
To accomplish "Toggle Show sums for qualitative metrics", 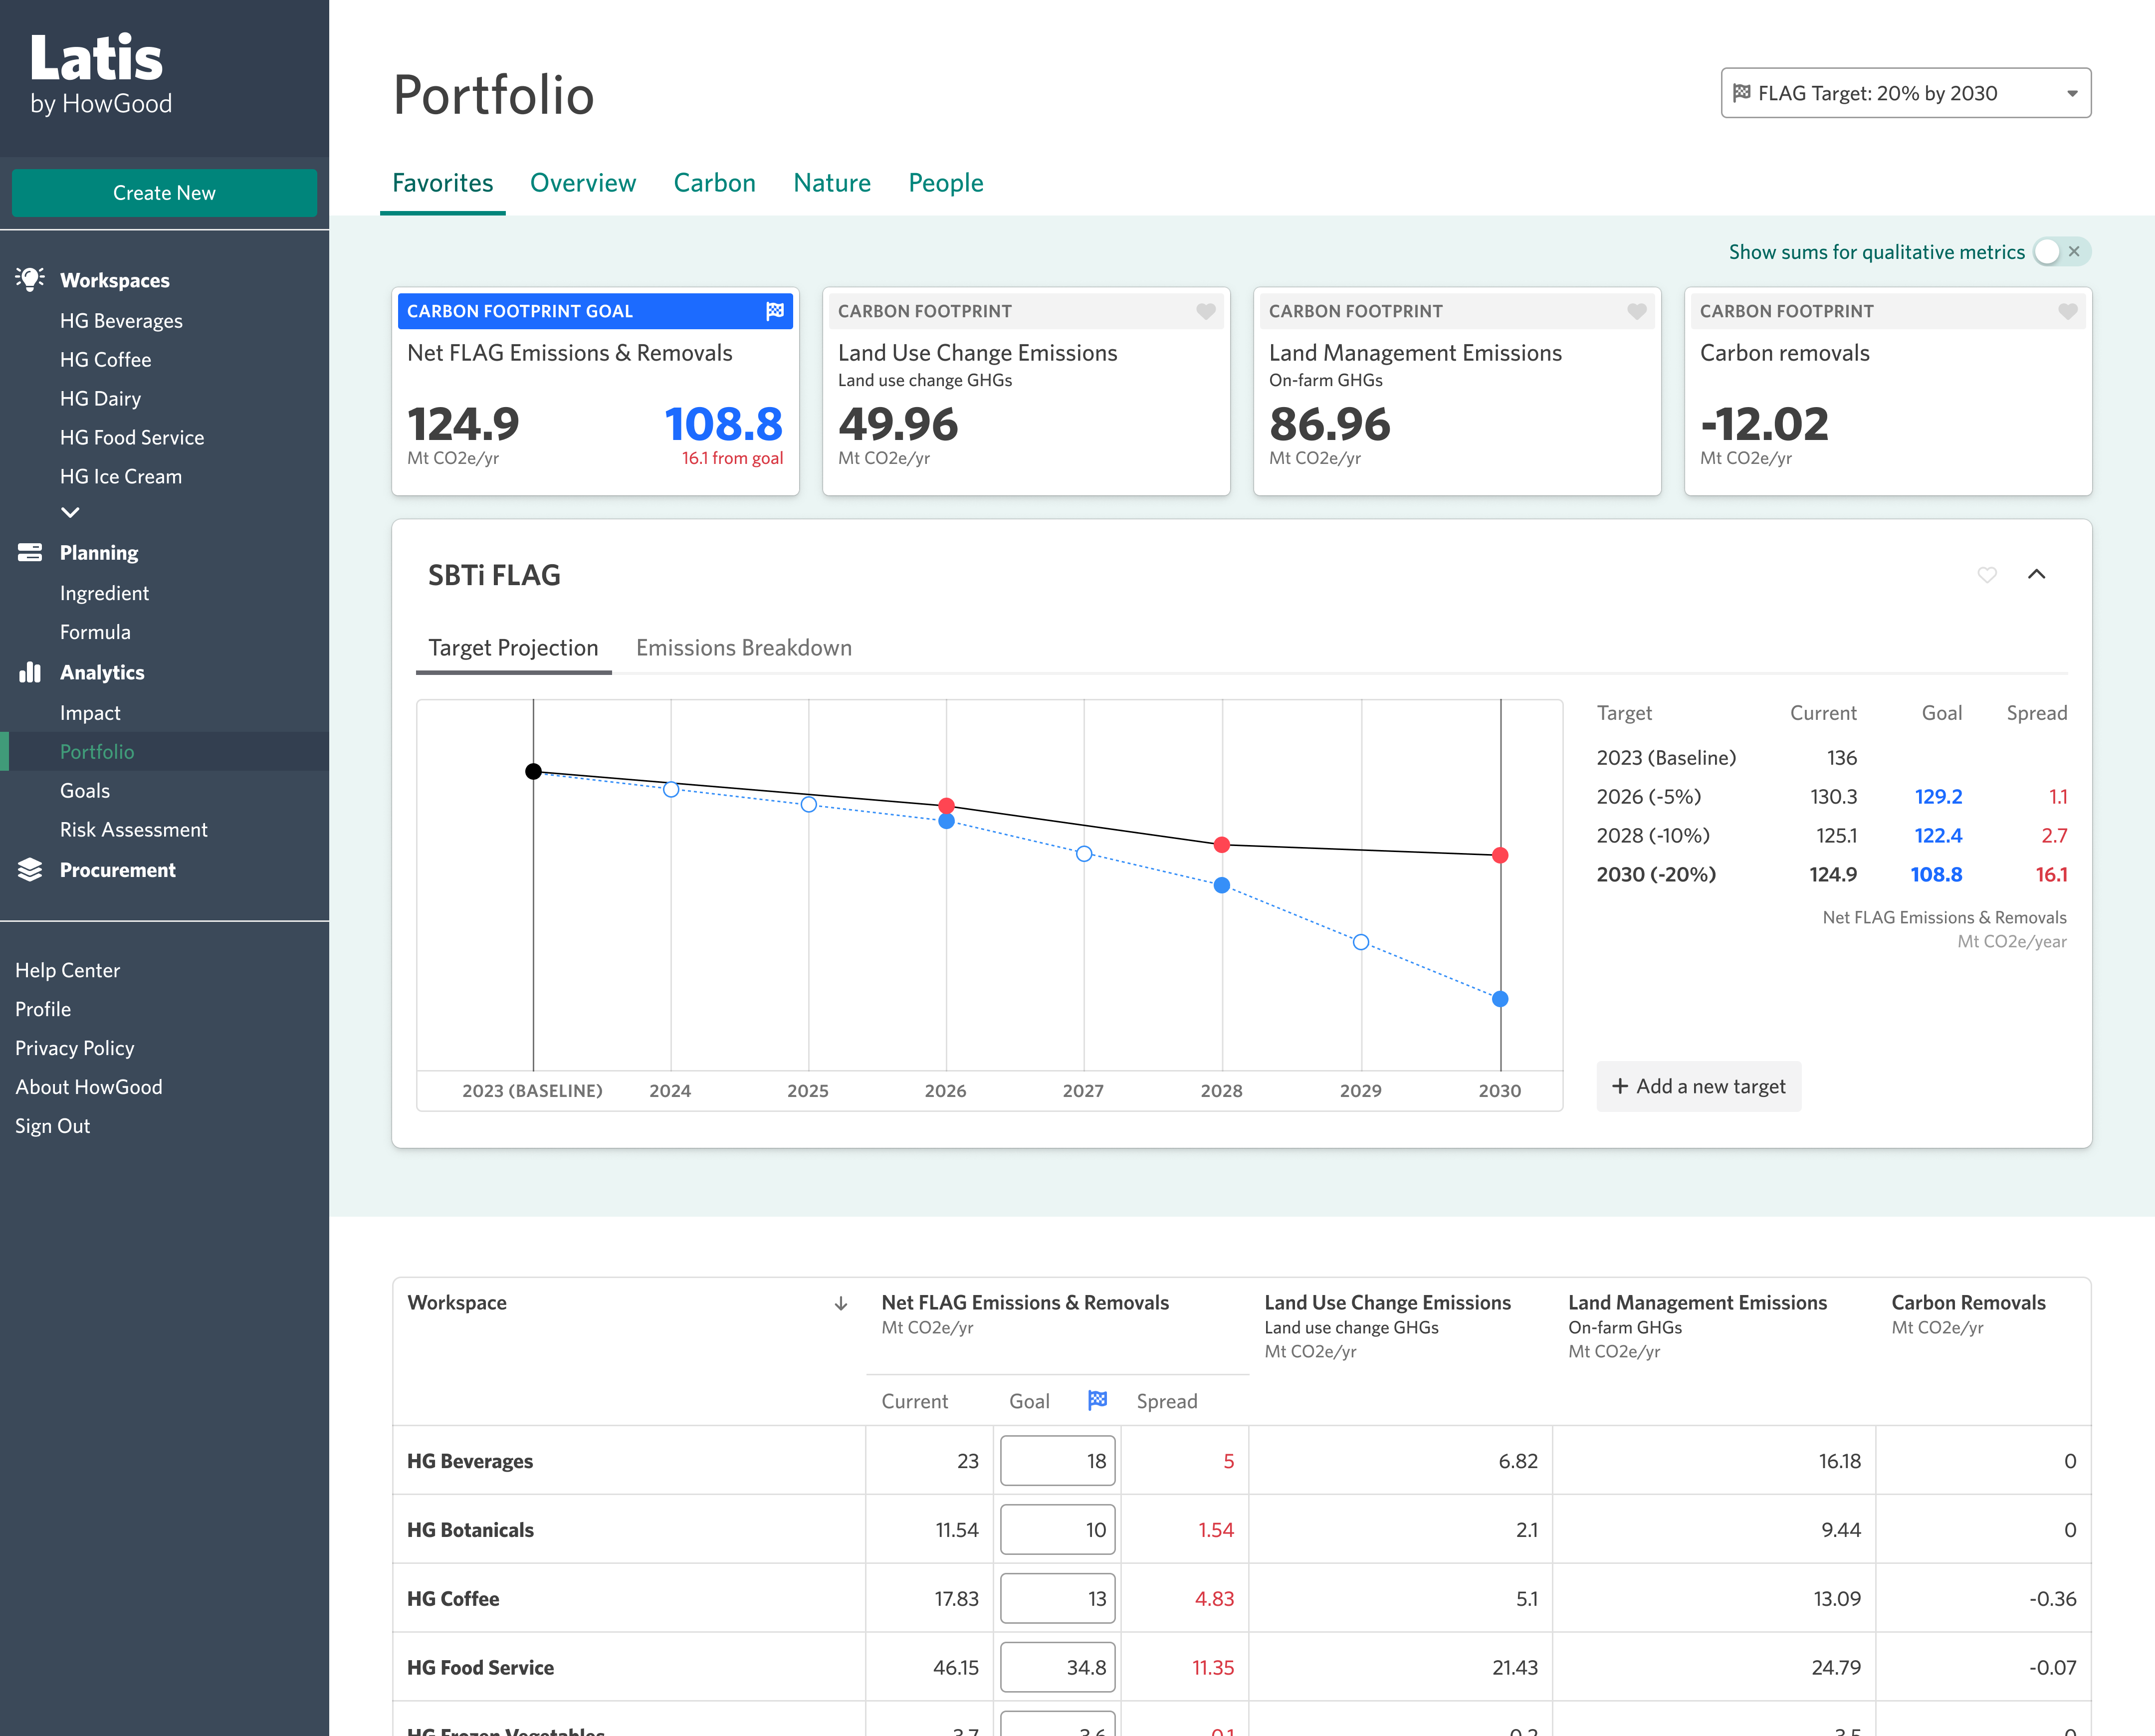I will pos(2061,252).
